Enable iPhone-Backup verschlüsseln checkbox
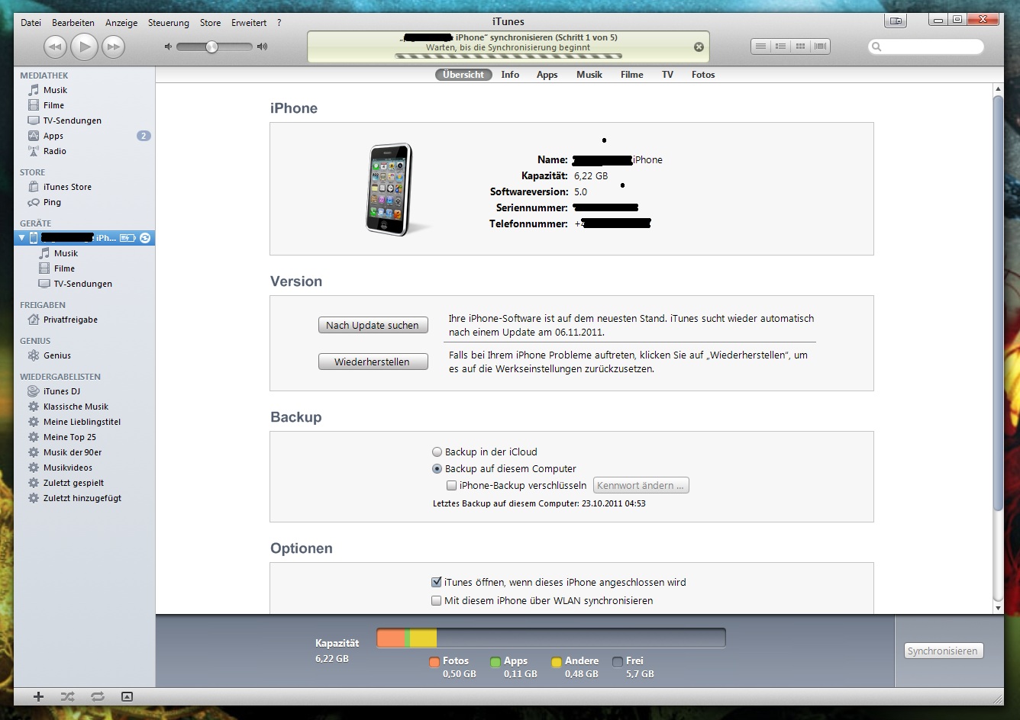The image size is (1020, 720). [451, 486]
